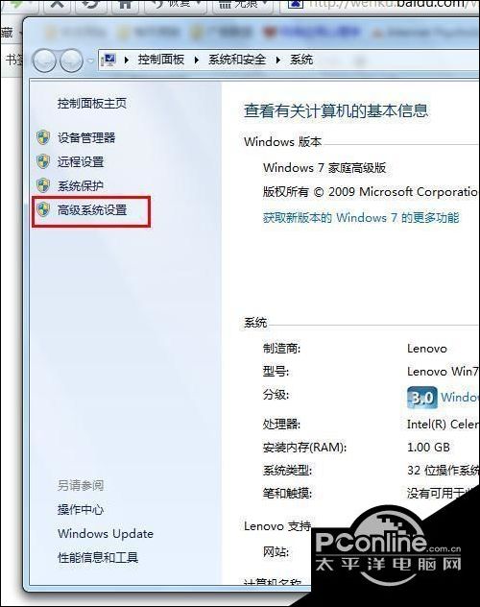Click the shield icon beside 设备管理器

[x=43, y=137]
